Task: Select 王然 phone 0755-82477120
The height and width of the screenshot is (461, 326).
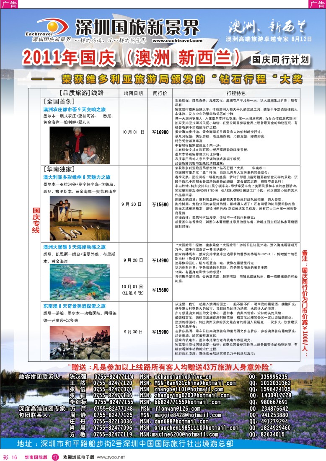Action: (x=113, y=383)
